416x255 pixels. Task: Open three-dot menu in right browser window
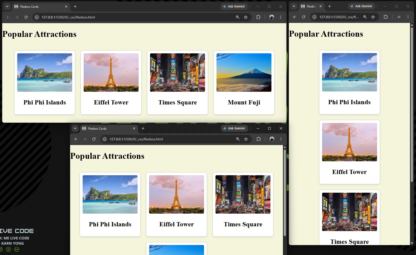tap(408, 17)
